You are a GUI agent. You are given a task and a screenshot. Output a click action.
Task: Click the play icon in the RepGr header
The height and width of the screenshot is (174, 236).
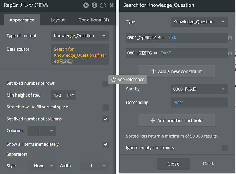tap(86, 5)
